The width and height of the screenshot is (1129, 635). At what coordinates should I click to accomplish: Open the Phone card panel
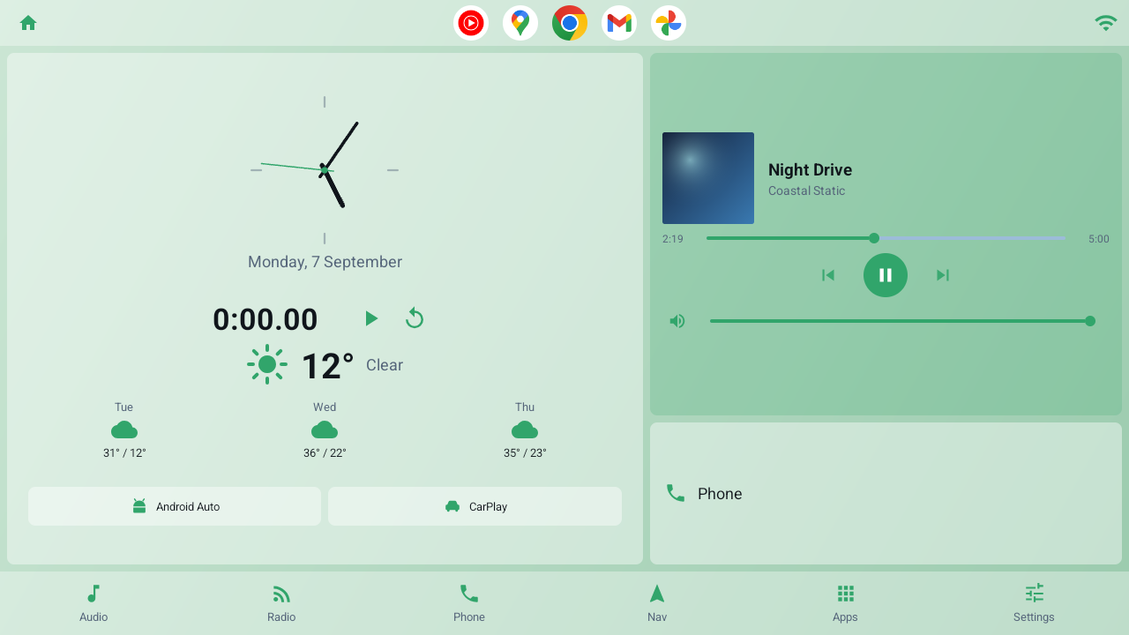pyautogui.click(x=886, y=494)
